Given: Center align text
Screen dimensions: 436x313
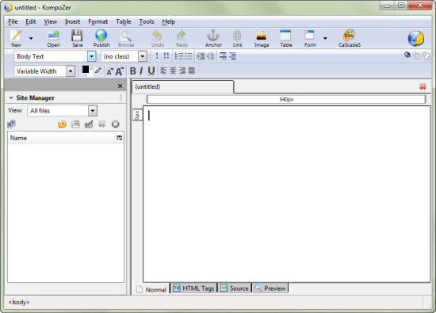Looking at the screenshot, I should point(173,71).
